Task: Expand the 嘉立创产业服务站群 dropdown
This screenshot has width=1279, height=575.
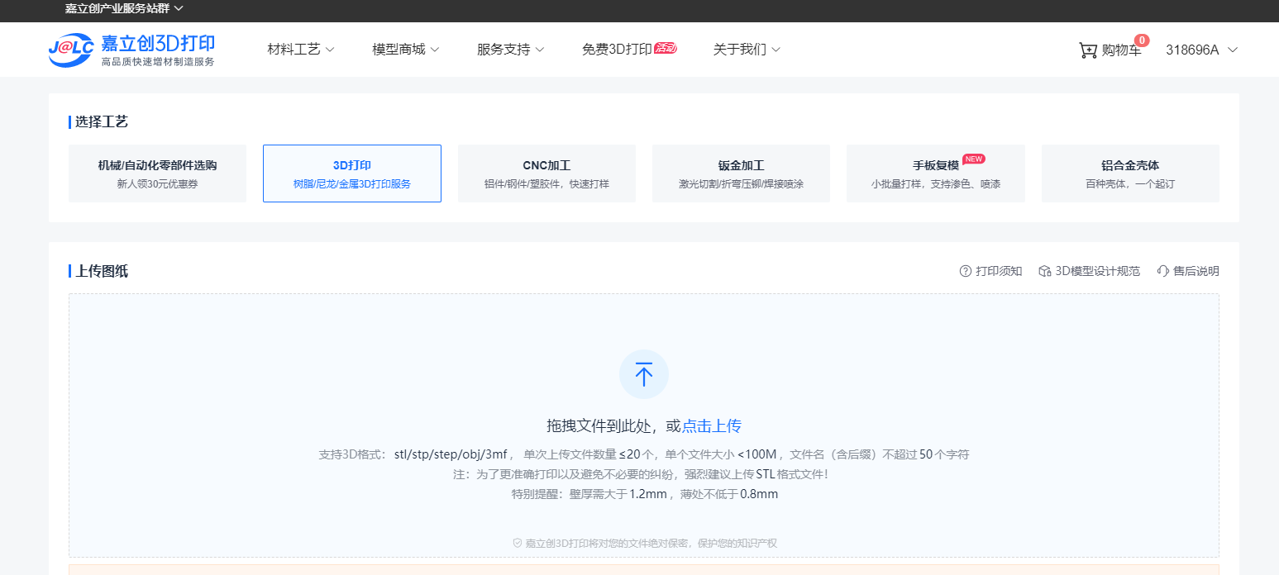Action: point(124,8)
